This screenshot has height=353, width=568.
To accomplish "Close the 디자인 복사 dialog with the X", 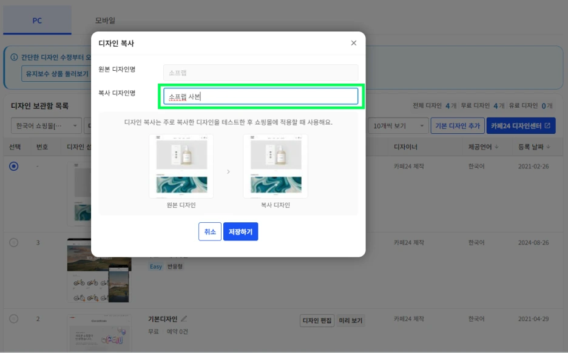I will pyautogui.click(x=354, y=43).
